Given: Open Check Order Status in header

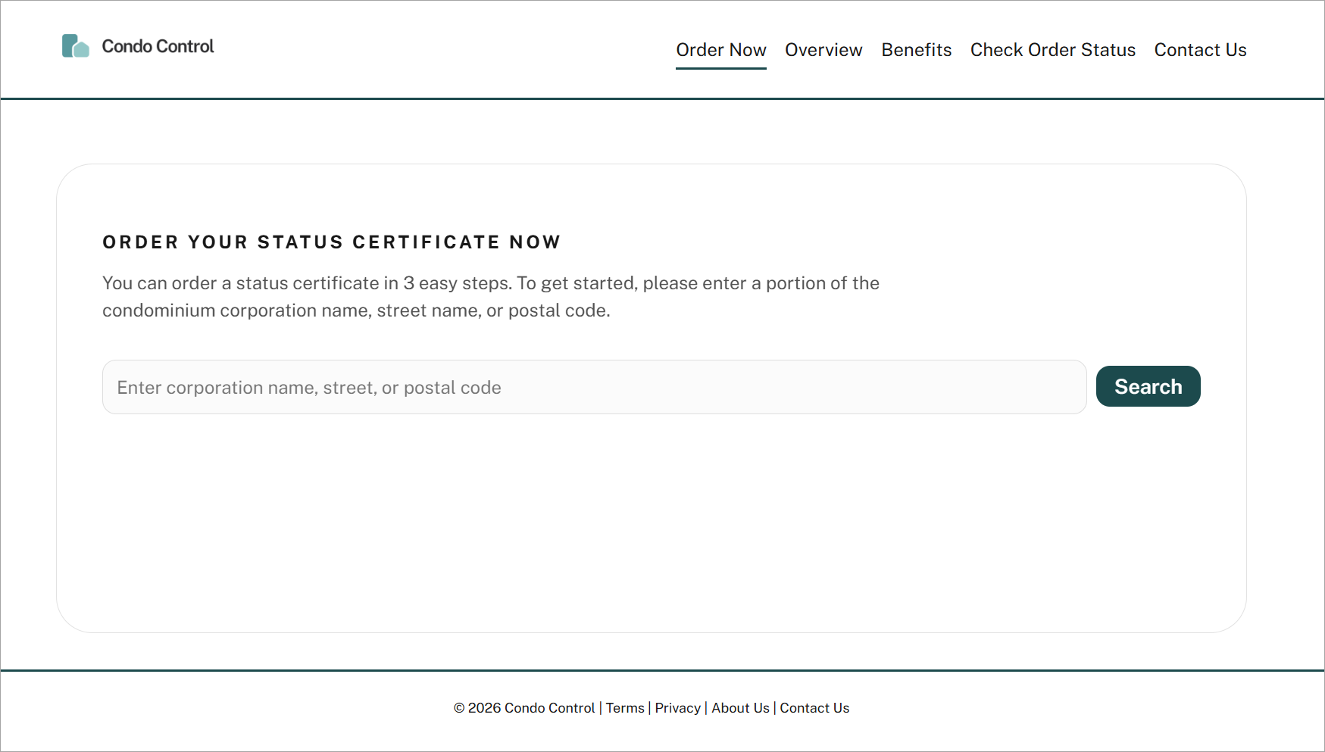Looking at the screenshot, I should click(1053, 50).
